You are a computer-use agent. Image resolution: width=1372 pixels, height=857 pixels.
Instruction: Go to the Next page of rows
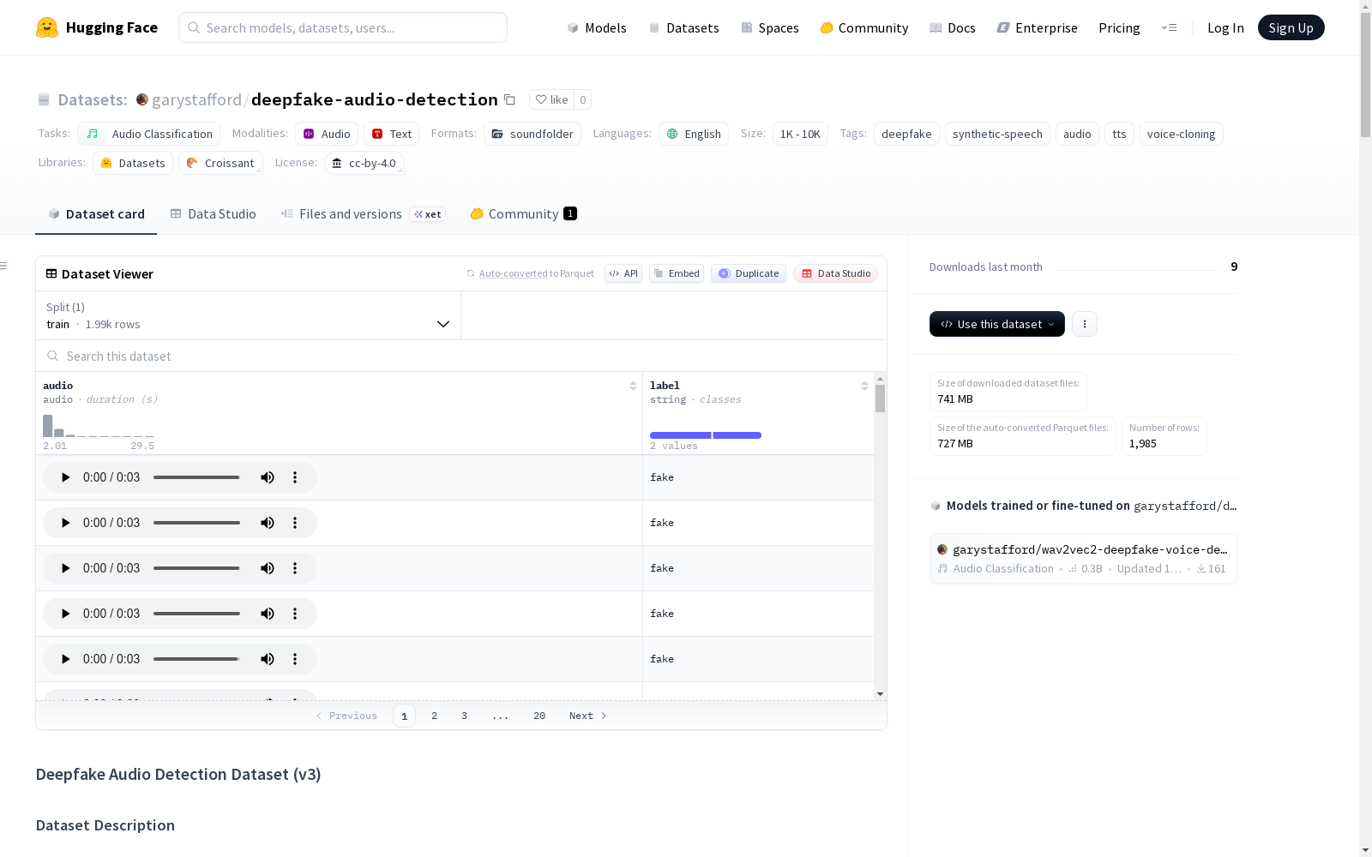tap(588, 716)
